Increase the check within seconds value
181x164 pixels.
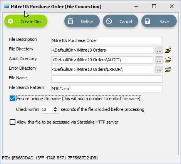click(x=55, y=108)
